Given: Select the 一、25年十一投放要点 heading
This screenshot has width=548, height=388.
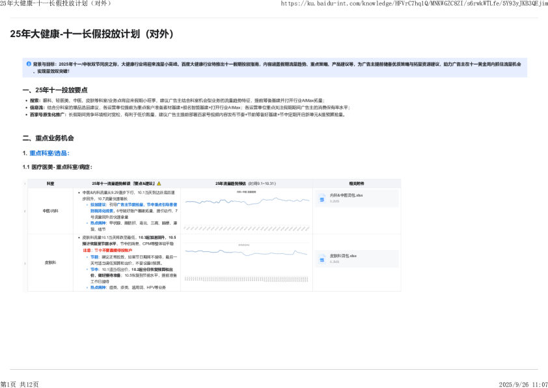Looking at the screenshot, I should [x=55, y=90].
